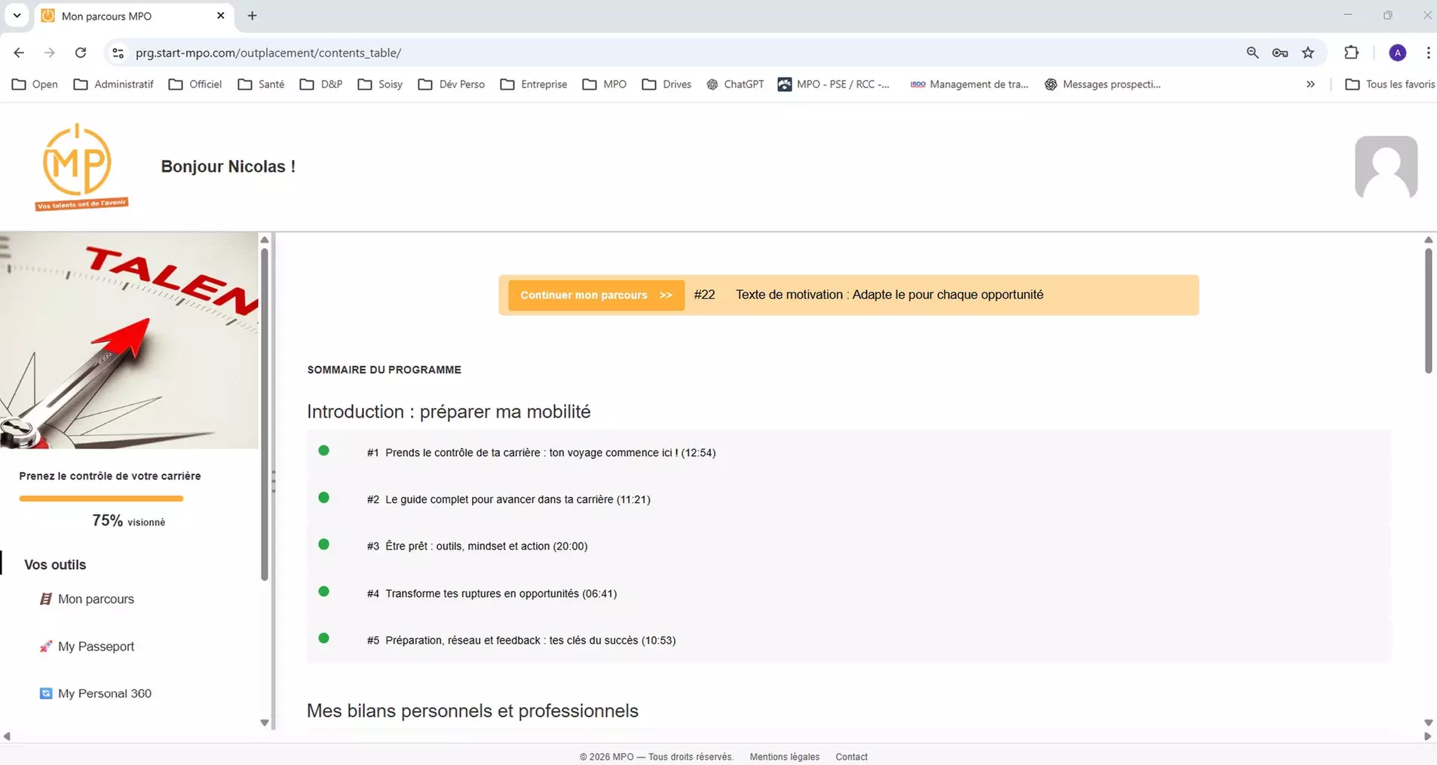Toggle the completion marker of lesson #5
This screenshot has width=1437, height=765.
click(324, 638)
